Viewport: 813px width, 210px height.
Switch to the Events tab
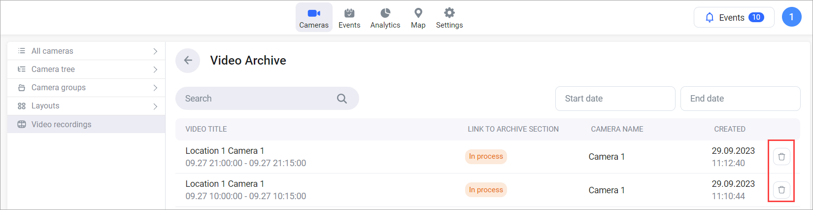point(349,18)
